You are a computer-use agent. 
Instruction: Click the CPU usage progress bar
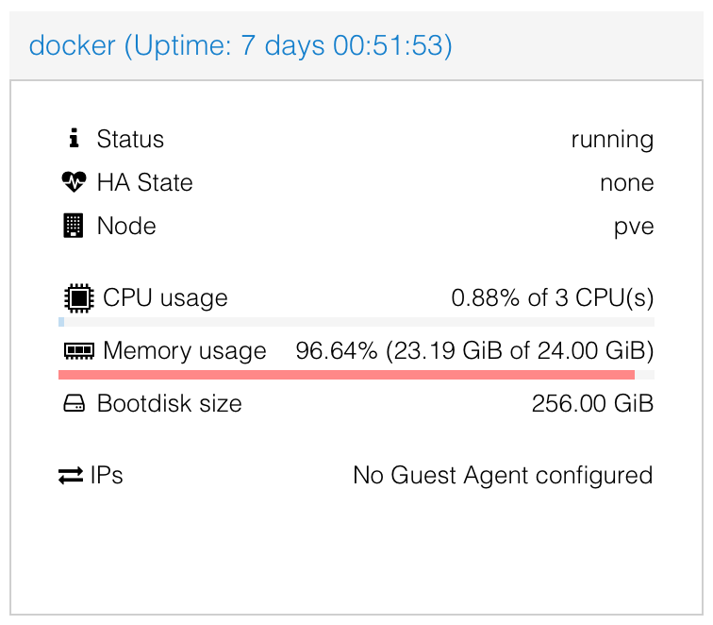point(356,322)
